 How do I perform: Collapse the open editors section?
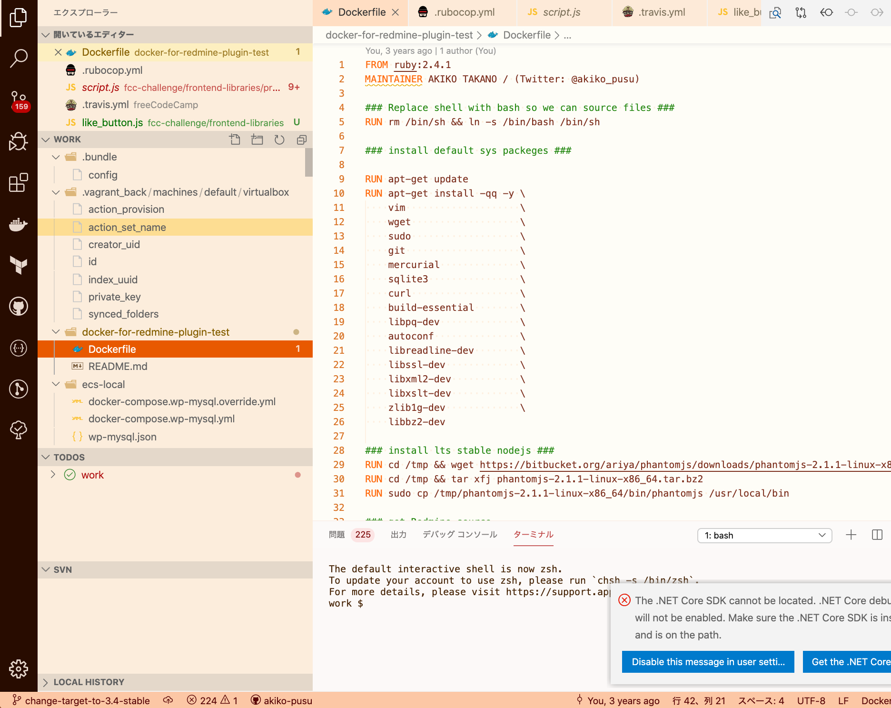click(46, 35)
